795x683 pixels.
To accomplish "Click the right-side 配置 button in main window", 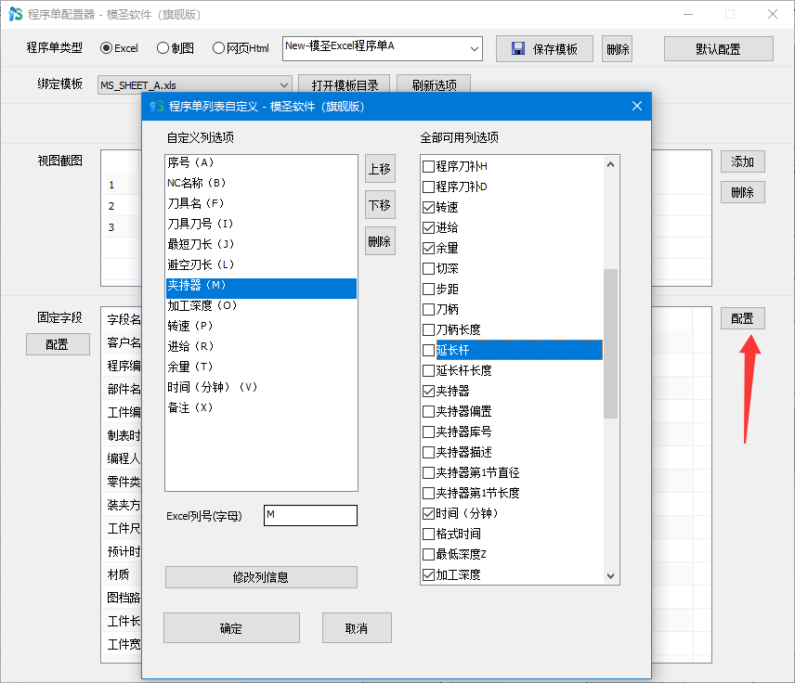I will (x=742, y=318).
